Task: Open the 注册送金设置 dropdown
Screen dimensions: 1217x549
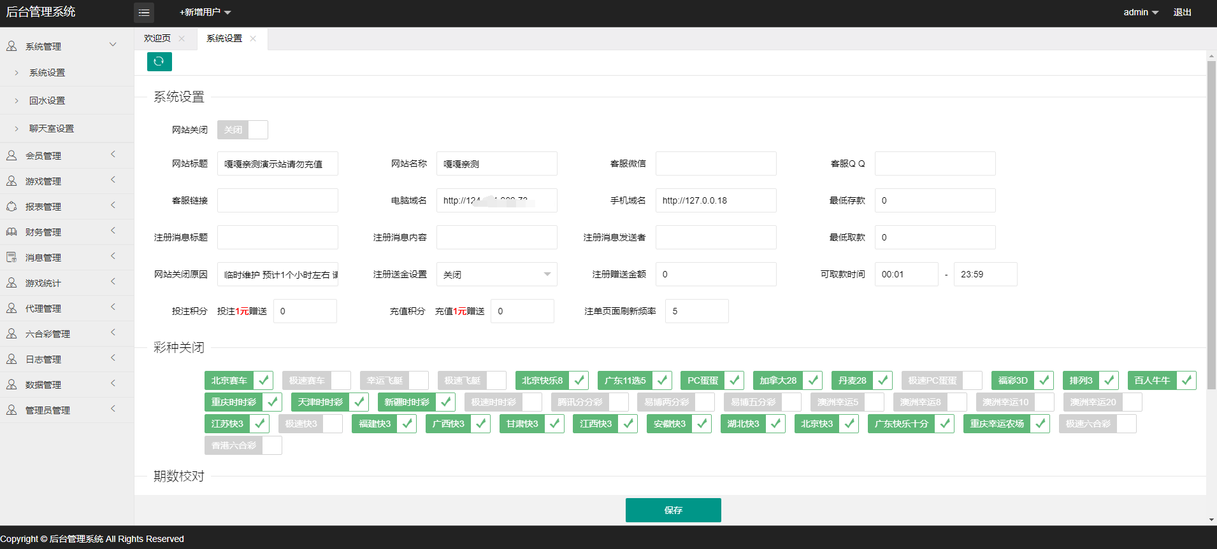Action: [x=496, y=274]
